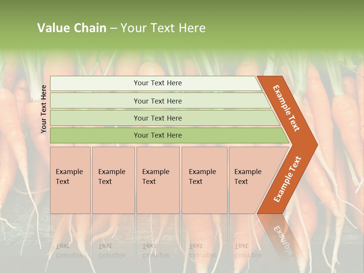This screenshot has width=364, height=273.
Task: Click the leftmost "Example Text" box
Action: tap(70, 180)
